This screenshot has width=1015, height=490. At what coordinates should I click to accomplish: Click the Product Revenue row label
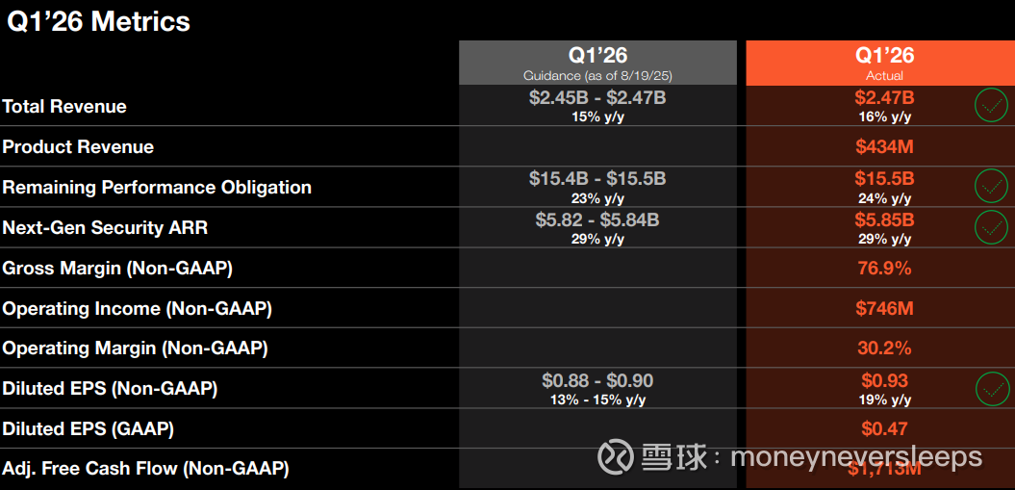(x=78, y=147)
